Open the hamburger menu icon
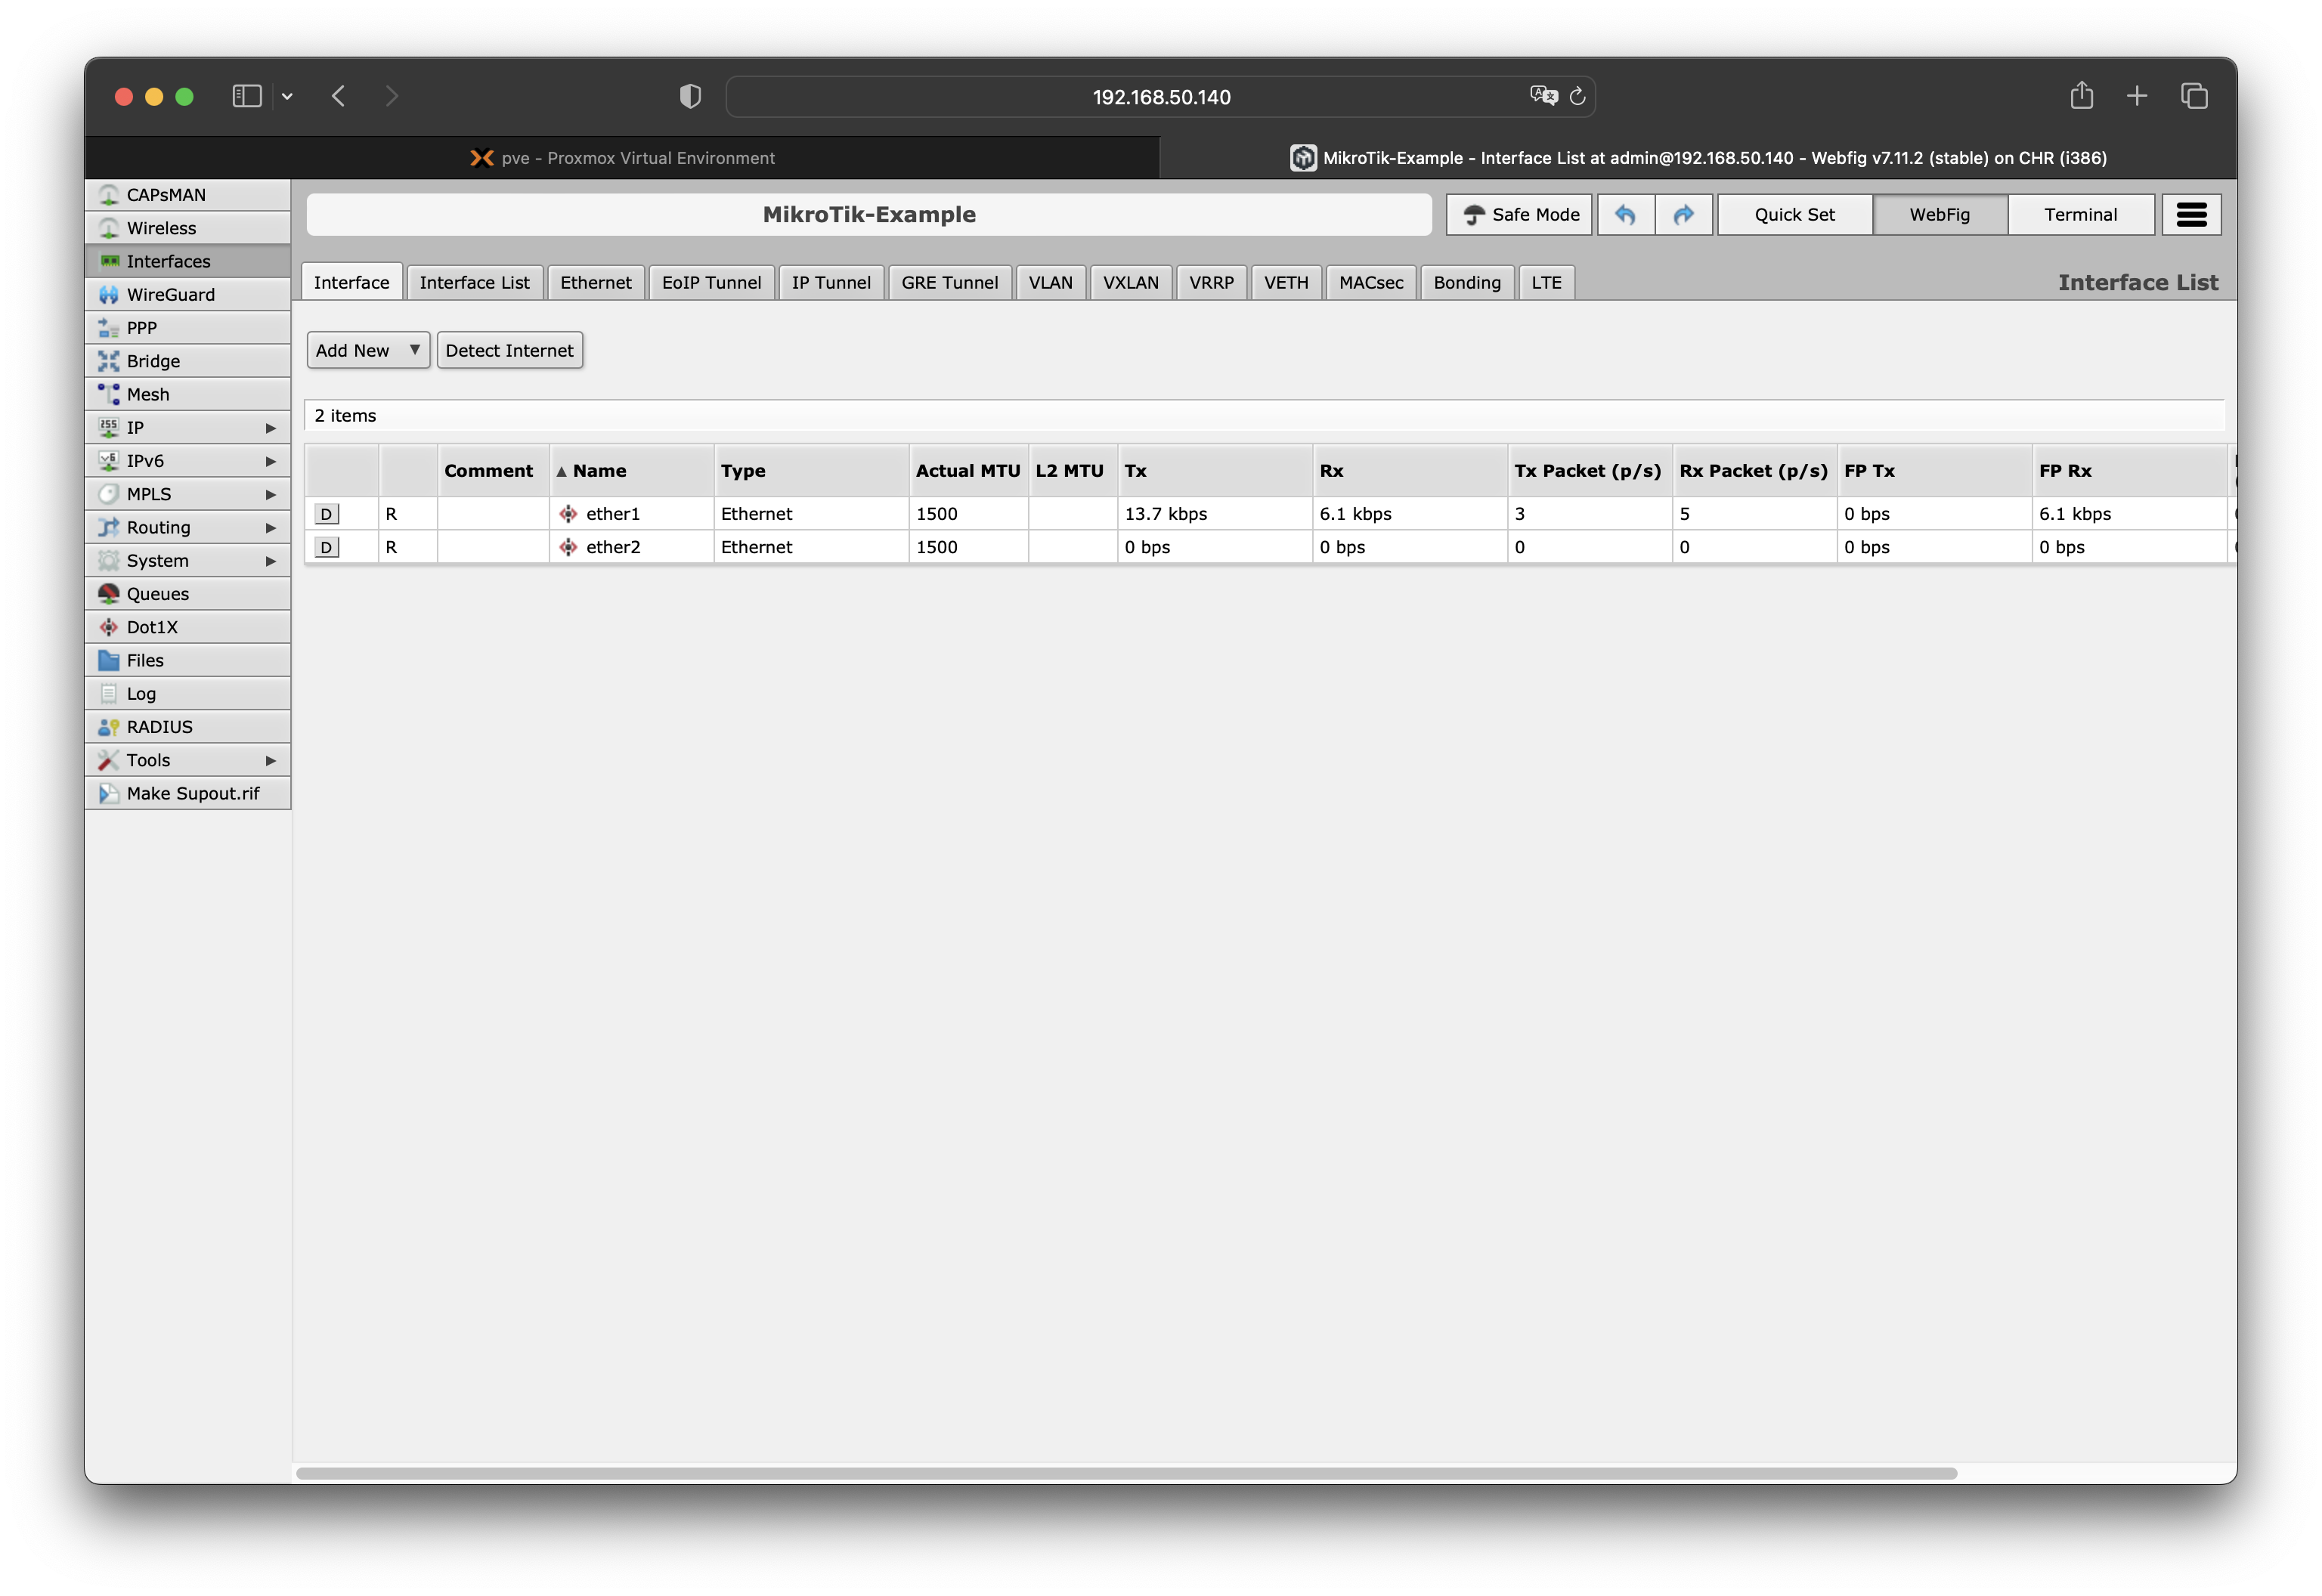This screenshot has width=2322, height=1596. coord(2191,214)
